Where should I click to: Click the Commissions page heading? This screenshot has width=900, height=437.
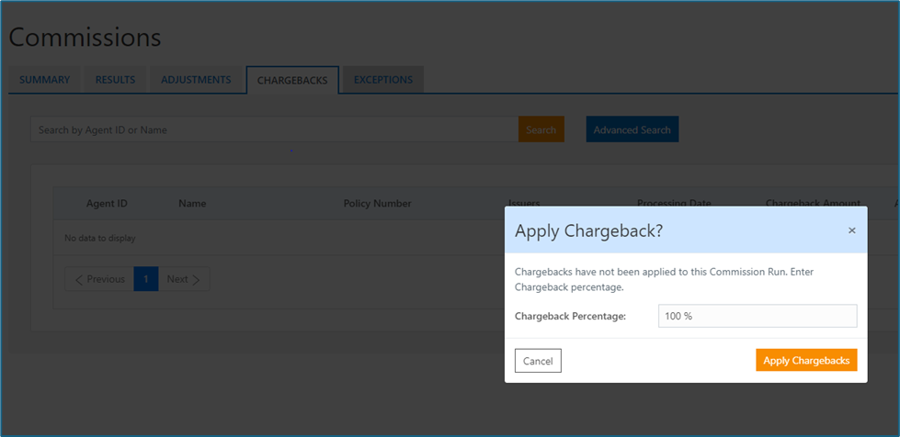[85, 38]
